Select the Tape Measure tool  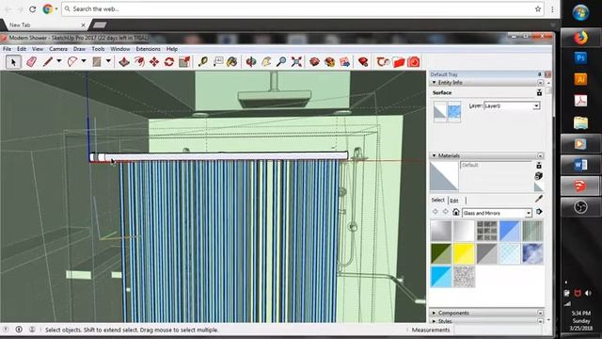[x=203, y=62]
